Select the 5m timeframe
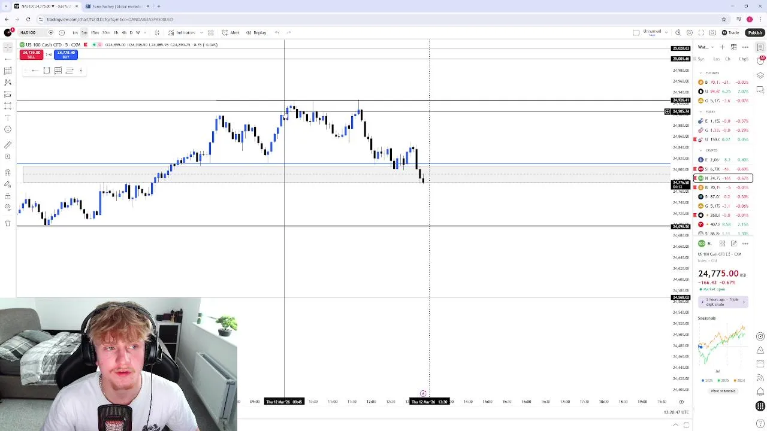 click(84, 32)
